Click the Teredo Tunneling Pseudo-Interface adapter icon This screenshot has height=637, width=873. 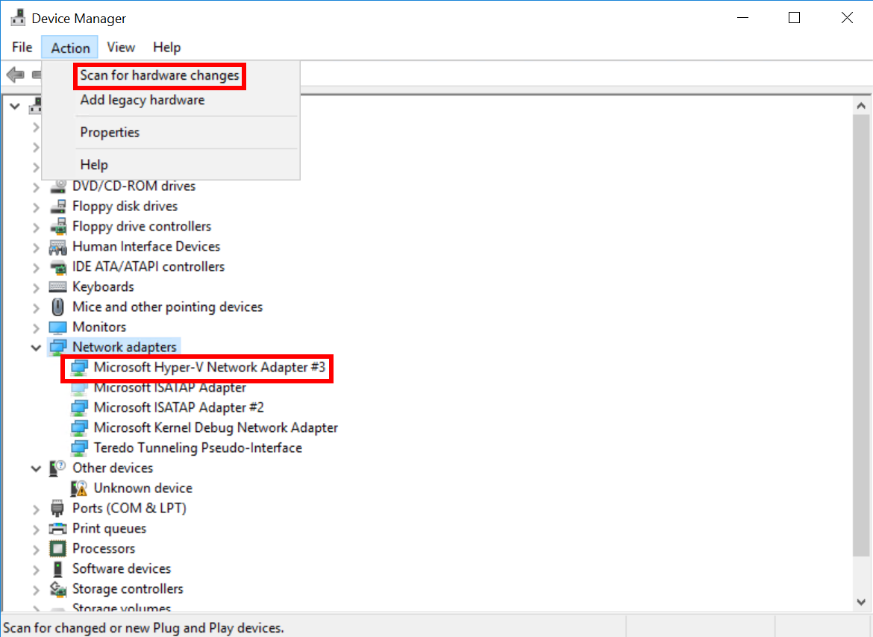79,448
